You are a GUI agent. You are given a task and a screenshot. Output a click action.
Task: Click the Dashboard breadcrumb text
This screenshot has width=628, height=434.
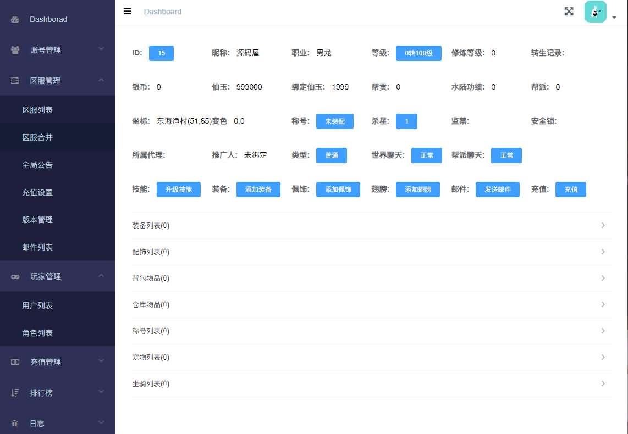coord(162,12)
